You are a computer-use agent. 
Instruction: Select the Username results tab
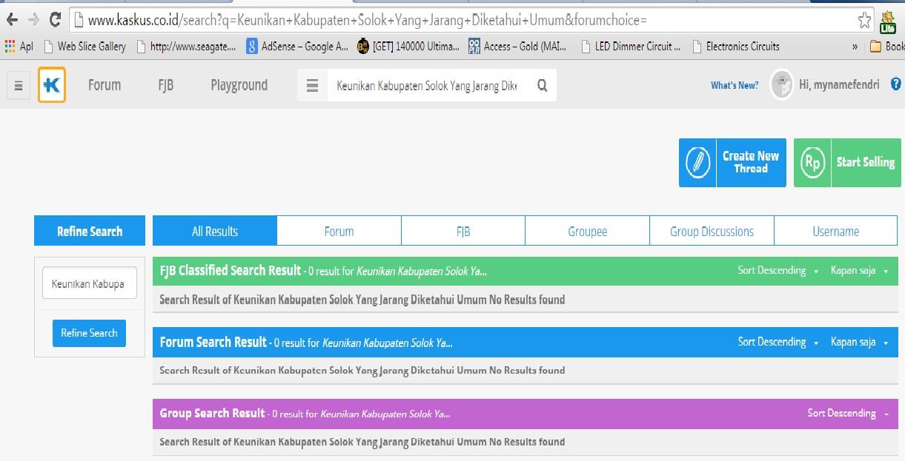[x=835, y=232]
